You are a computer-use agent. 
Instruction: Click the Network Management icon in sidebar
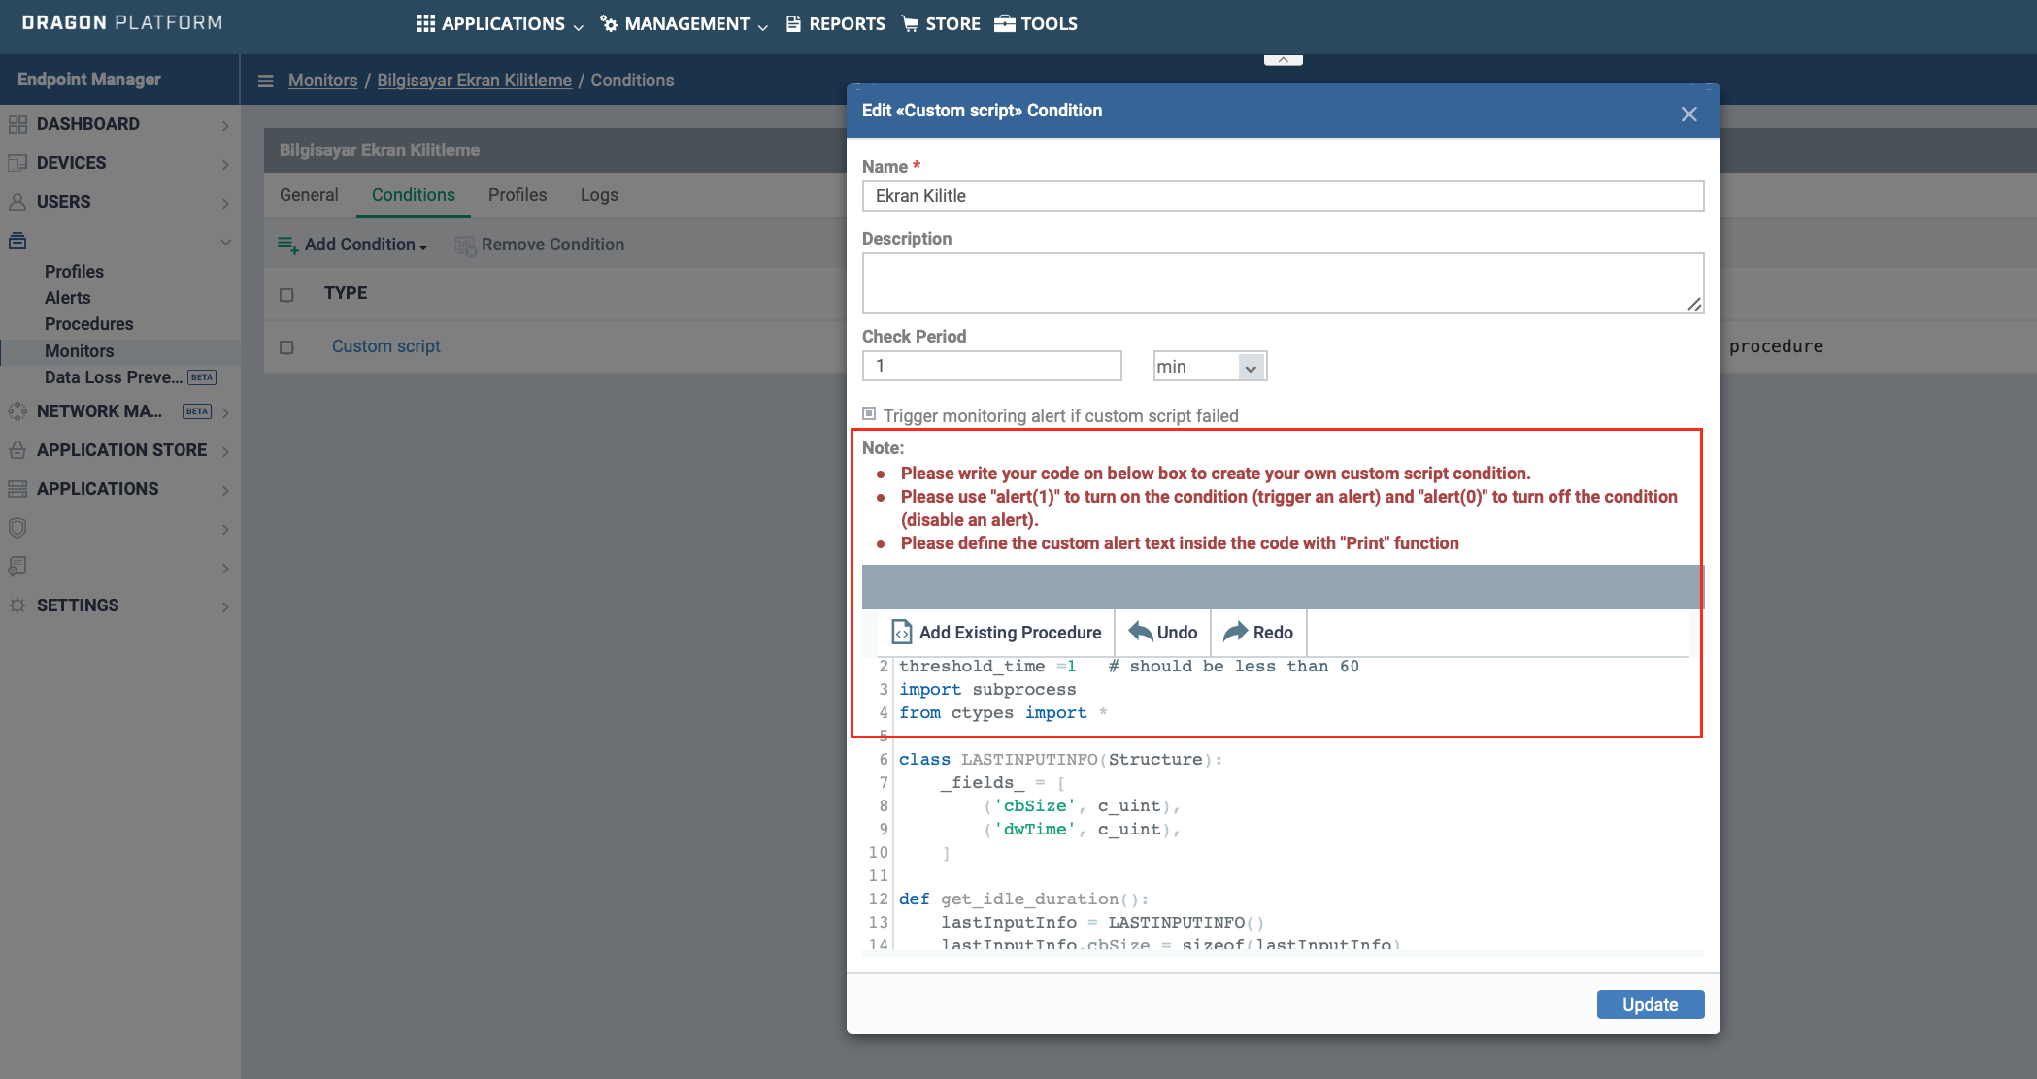[17, 411]
